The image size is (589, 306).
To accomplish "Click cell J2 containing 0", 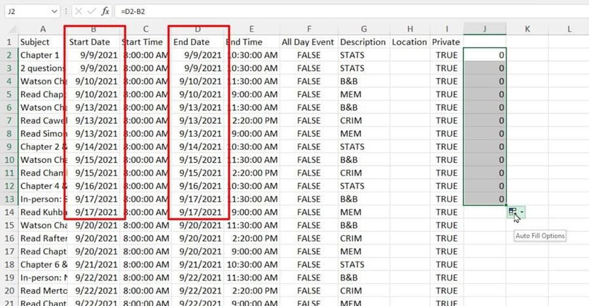I will pyautogui.click(x=484, y=55).
